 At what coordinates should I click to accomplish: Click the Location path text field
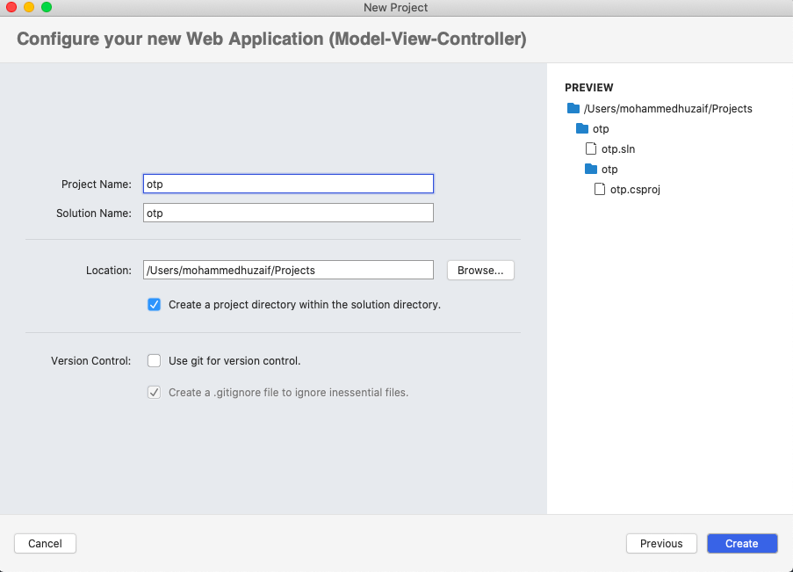tap(288, 270)
